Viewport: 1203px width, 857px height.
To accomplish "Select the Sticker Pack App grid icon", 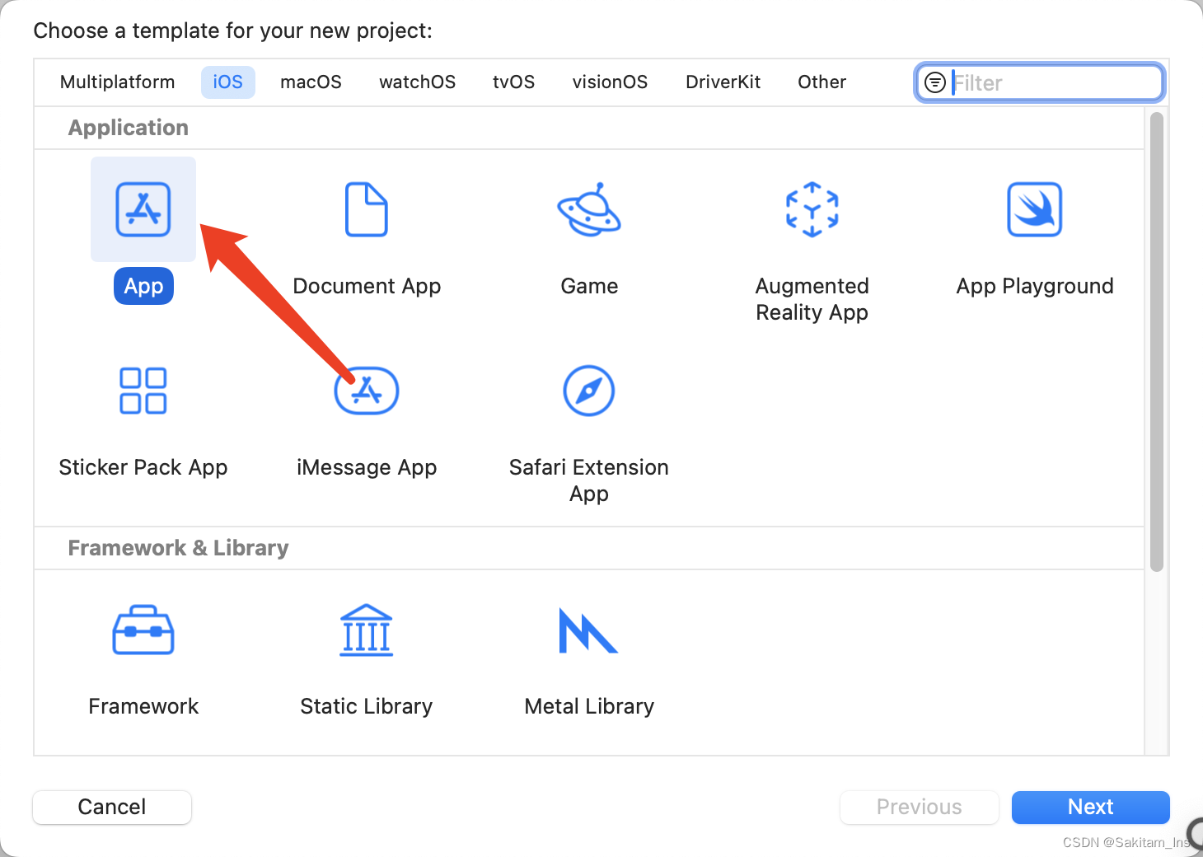I will (x=143, y=391).
